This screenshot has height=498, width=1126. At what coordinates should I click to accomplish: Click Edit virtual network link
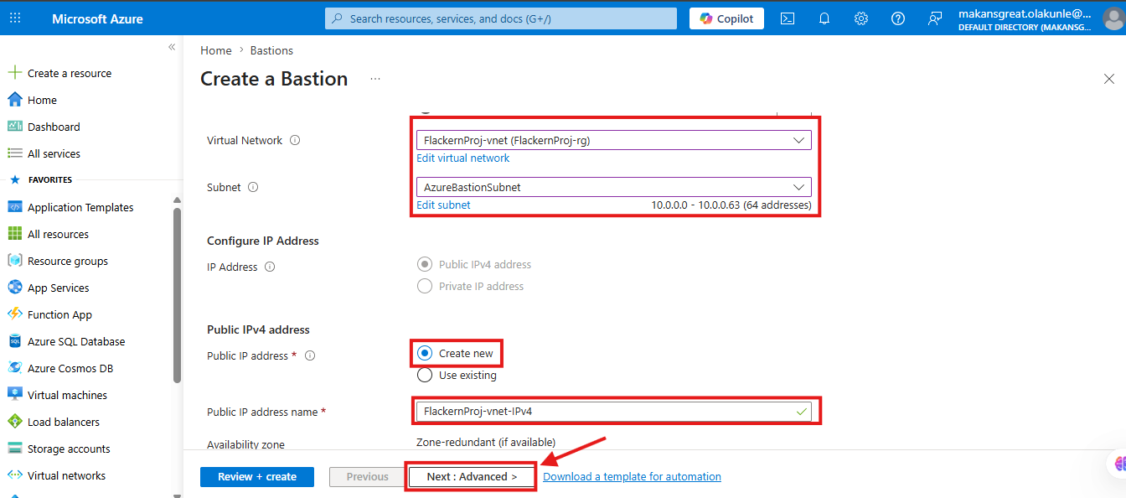[x=462, y=158]
